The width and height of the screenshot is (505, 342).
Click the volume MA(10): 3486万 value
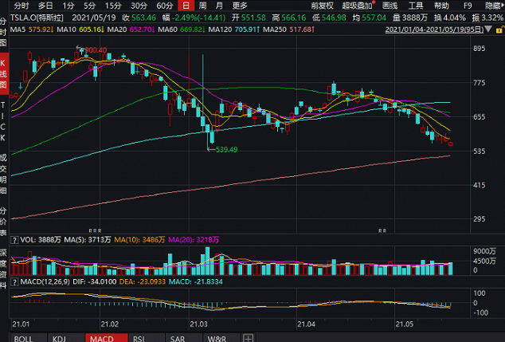point(139,240)
